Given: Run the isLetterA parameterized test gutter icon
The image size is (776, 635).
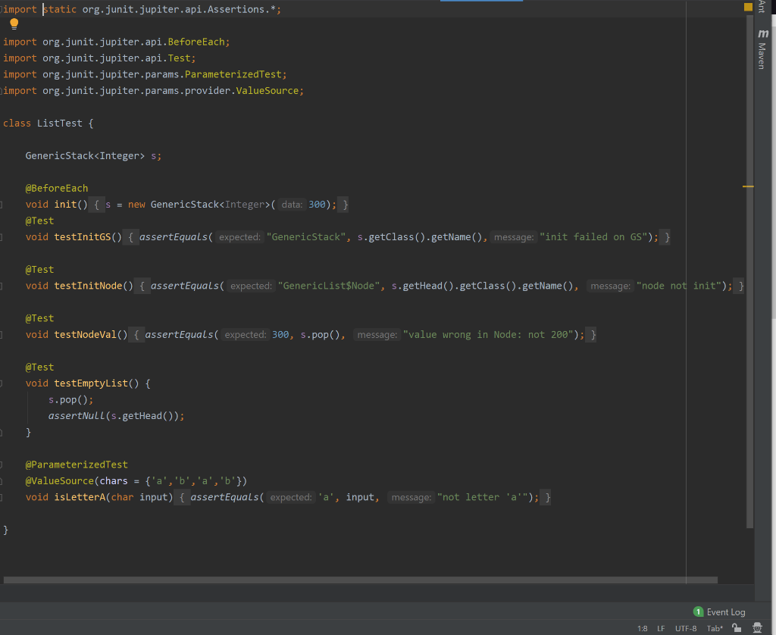Looking at the screenshot, I should pyautogui.click(x=2, y=496).
